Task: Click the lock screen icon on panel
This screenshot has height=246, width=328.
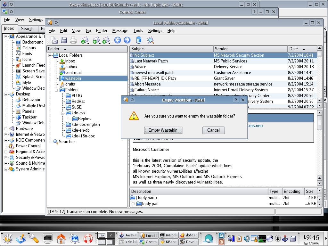Action: point(221,235)
